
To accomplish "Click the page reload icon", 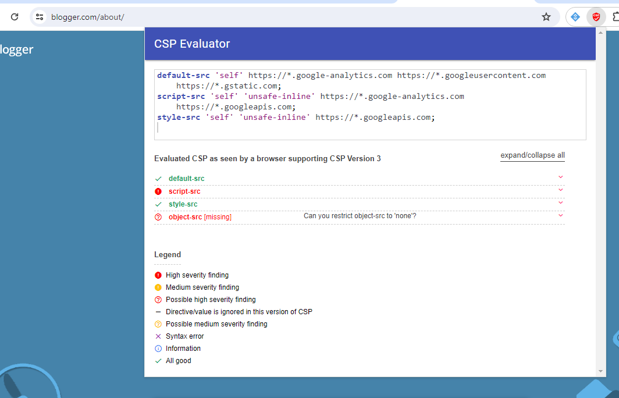I will (15, 17).
